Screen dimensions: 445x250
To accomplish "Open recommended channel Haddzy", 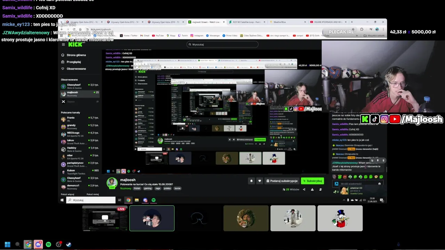I will pos(80,149).
